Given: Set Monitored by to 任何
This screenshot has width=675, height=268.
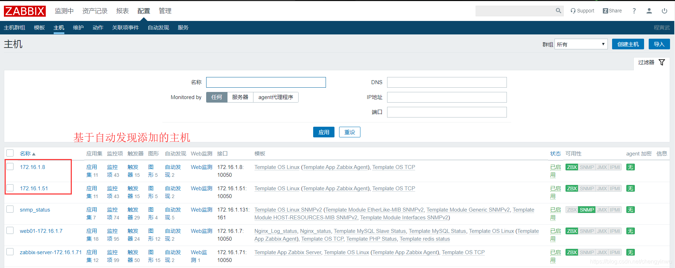Looking at the screenshot, I should tap(216, 97).
